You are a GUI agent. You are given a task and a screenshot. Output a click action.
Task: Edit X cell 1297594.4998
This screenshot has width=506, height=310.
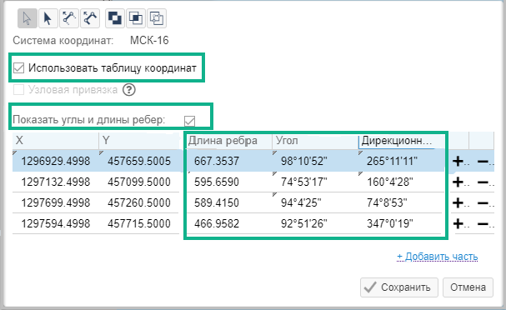(x=56, y=223)
